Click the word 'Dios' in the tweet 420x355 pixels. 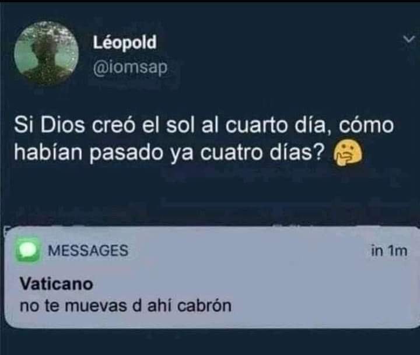[62, 125]
